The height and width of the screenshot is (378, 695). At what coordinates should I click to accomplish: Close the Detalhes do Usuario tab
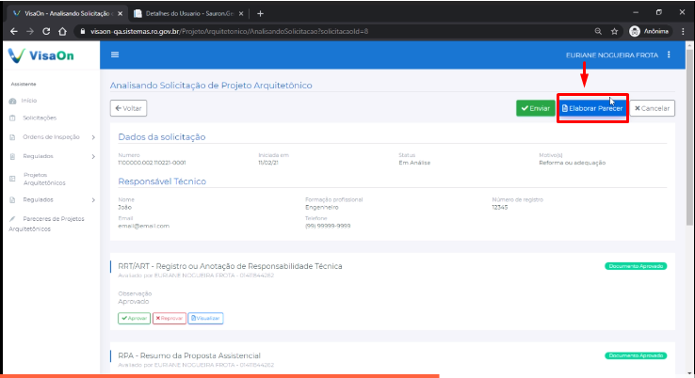pos(241,14)
